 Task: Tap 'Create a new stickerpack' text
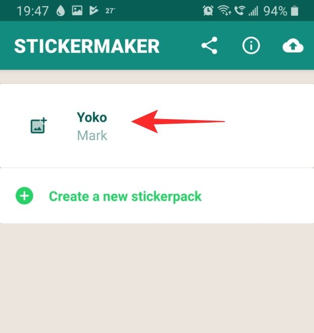point(125,196)
